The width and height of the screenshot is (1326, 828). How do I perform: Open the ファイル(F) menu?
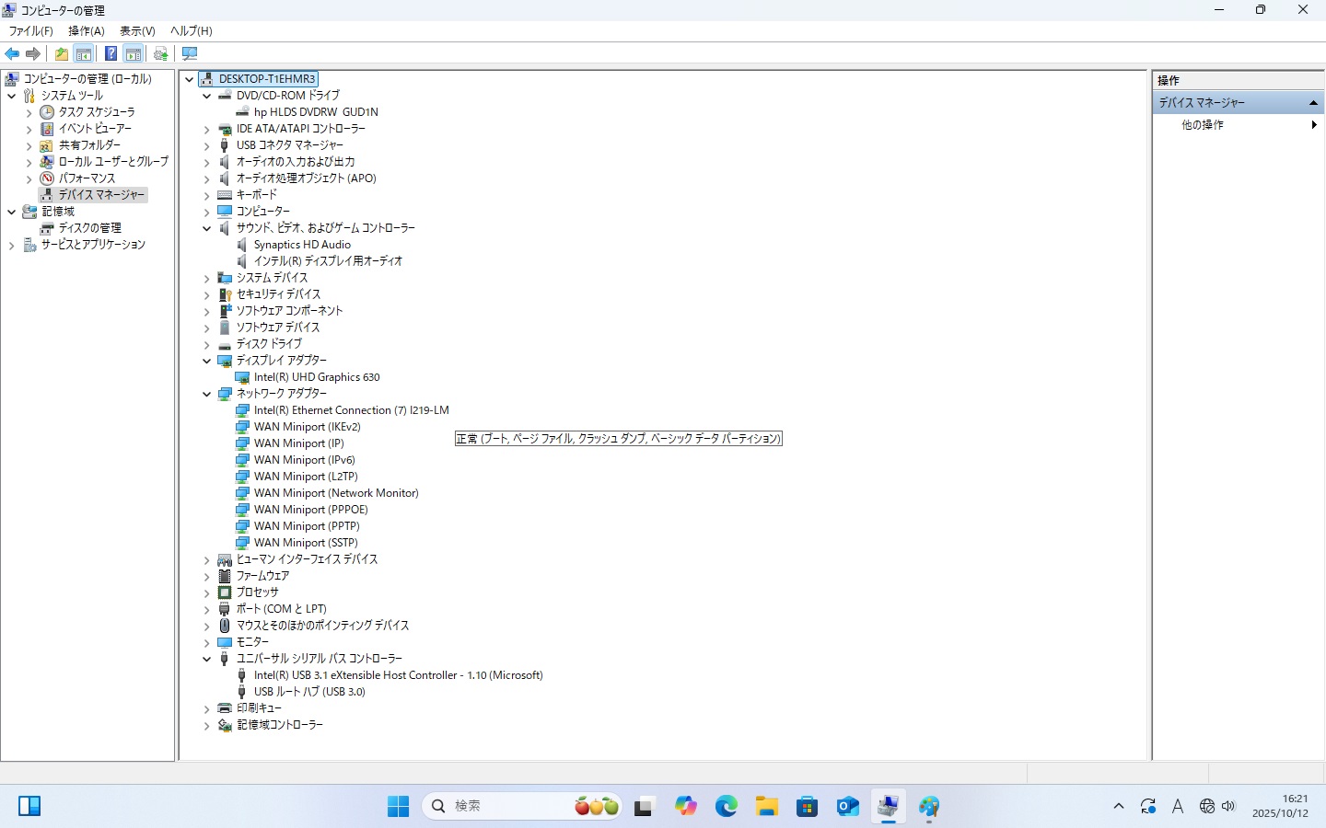coord(30,30)
